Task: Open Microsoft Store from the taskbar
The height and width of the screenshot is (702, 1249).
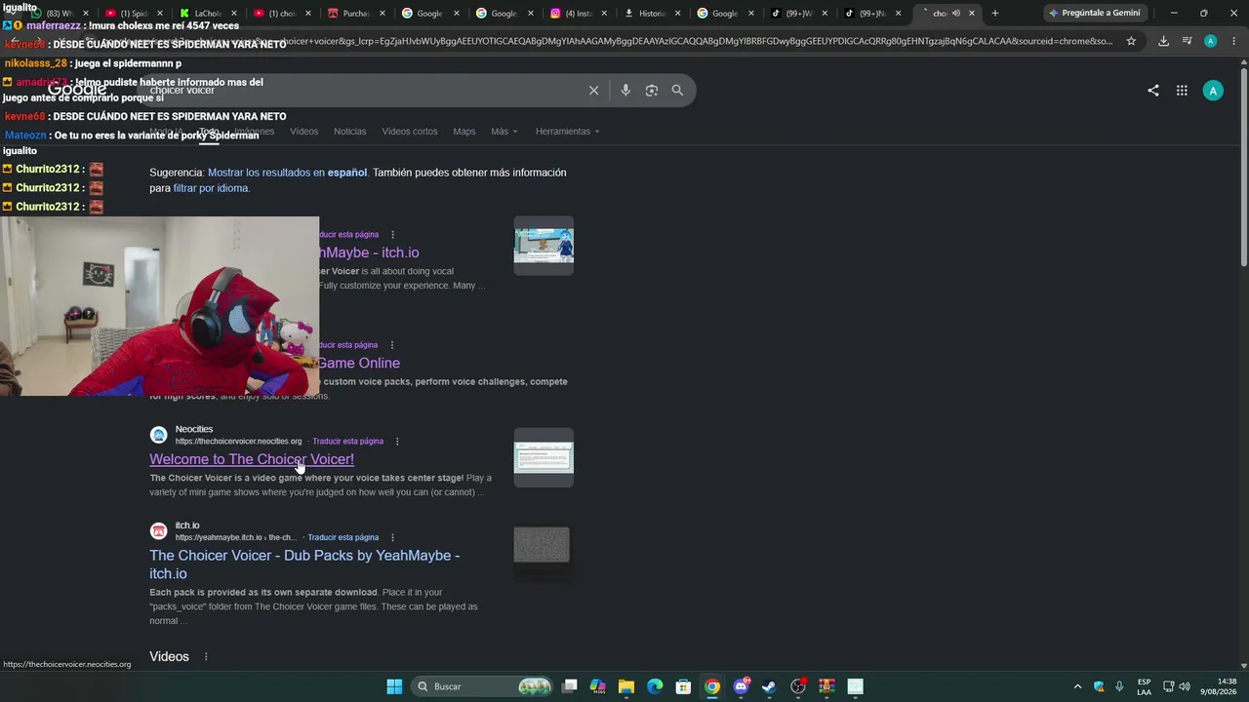Action: (x=683, y=686)
